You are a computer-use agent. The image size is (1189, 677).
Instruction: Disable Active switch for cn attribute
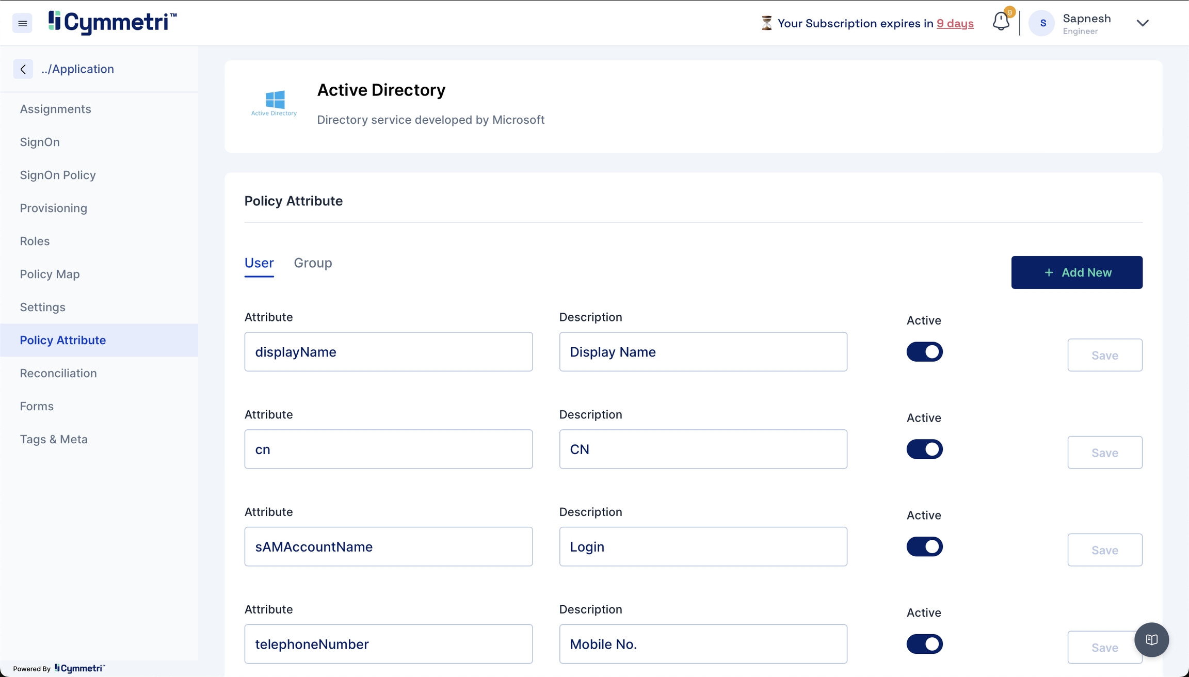(924, 449)
